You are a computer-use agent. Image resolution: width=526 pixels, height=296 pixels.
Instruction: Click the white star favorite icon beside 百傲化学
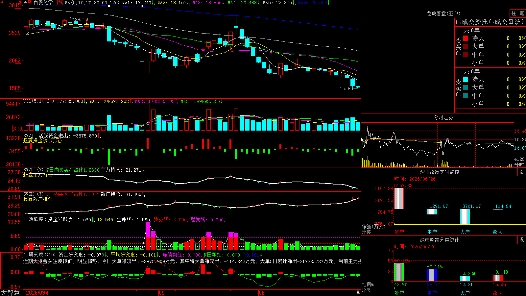coord(26,3)
